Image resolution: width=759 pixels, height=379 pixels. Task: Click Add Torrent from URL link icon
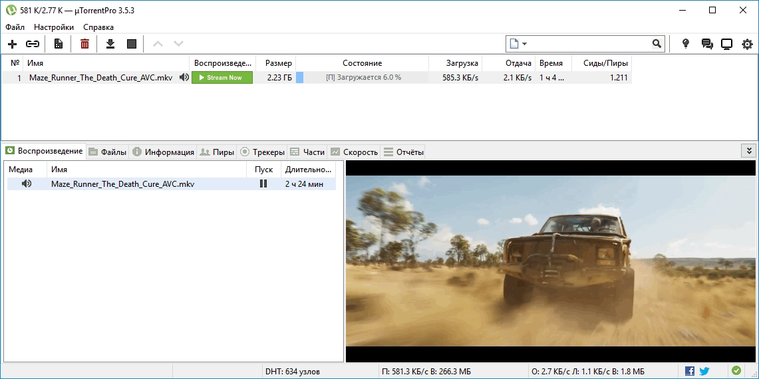coord(33,44)
